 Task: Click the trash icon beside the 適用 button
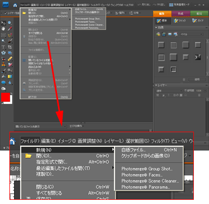(x=184, y=80)
